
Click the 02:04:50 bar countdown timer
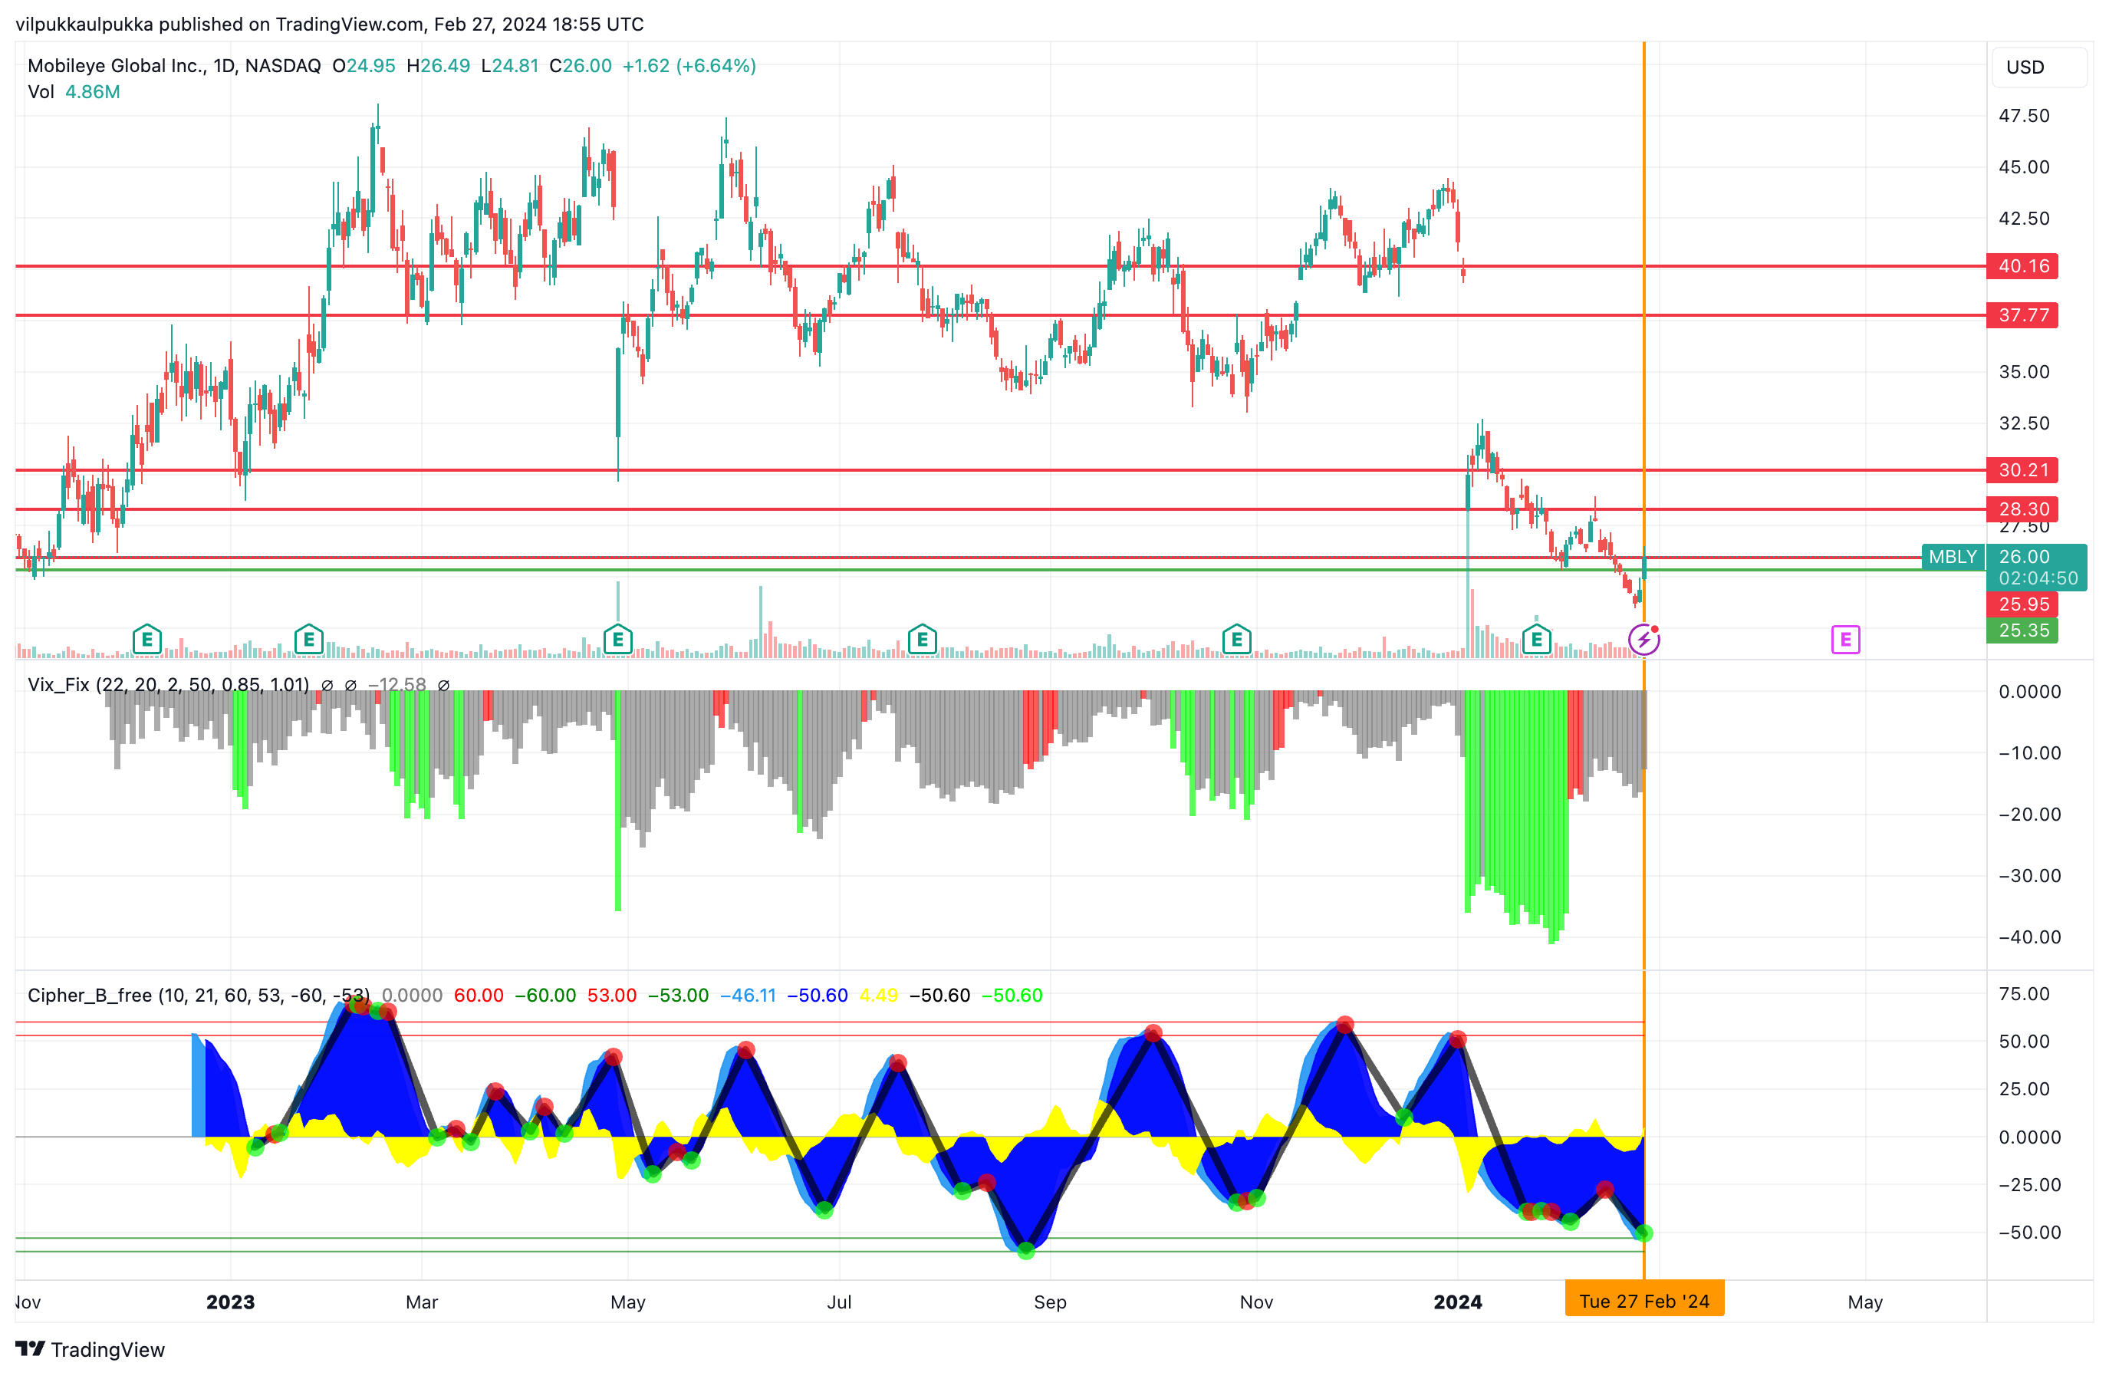coord(2038,578)
